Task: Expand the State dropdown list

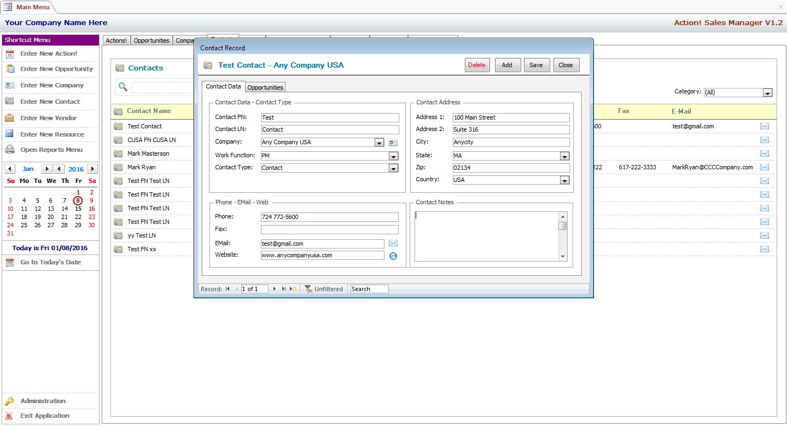Action: click(564, 156)
